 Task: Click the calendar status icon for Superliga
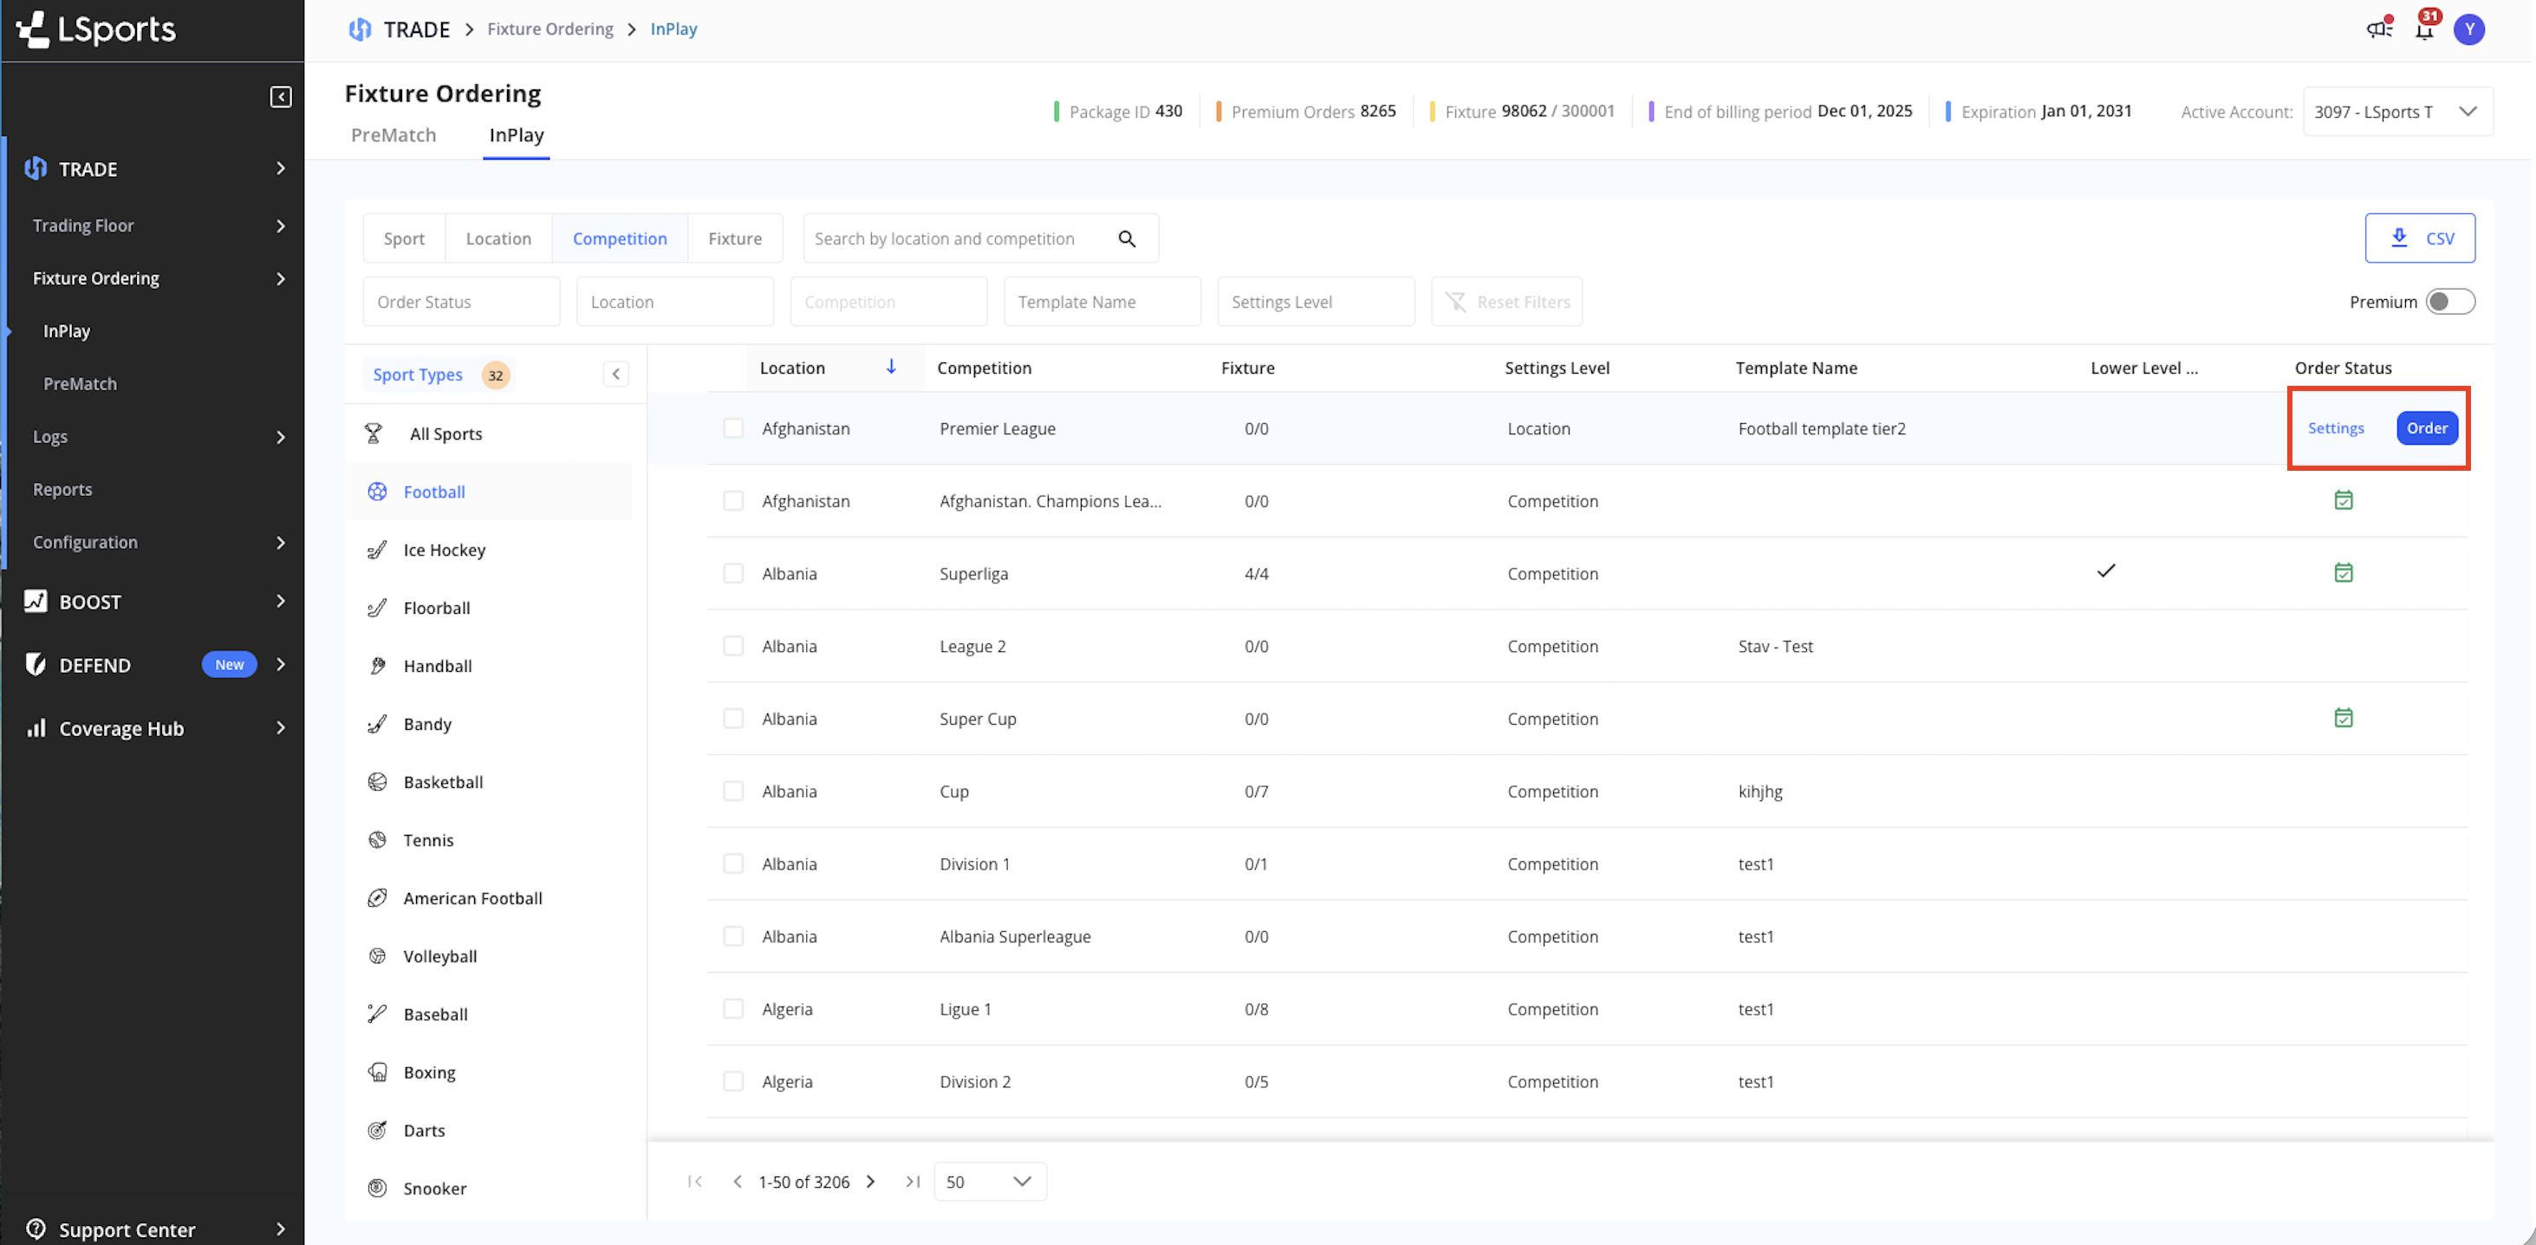[x=2343, y=572]
